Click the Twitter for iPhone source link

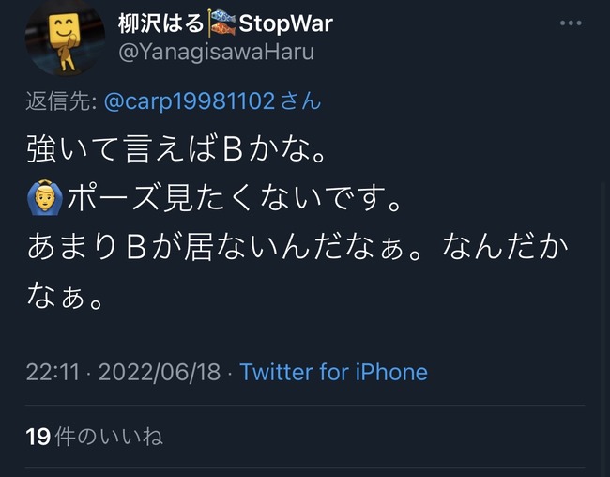pyautogui.click(x=334, y=372)
